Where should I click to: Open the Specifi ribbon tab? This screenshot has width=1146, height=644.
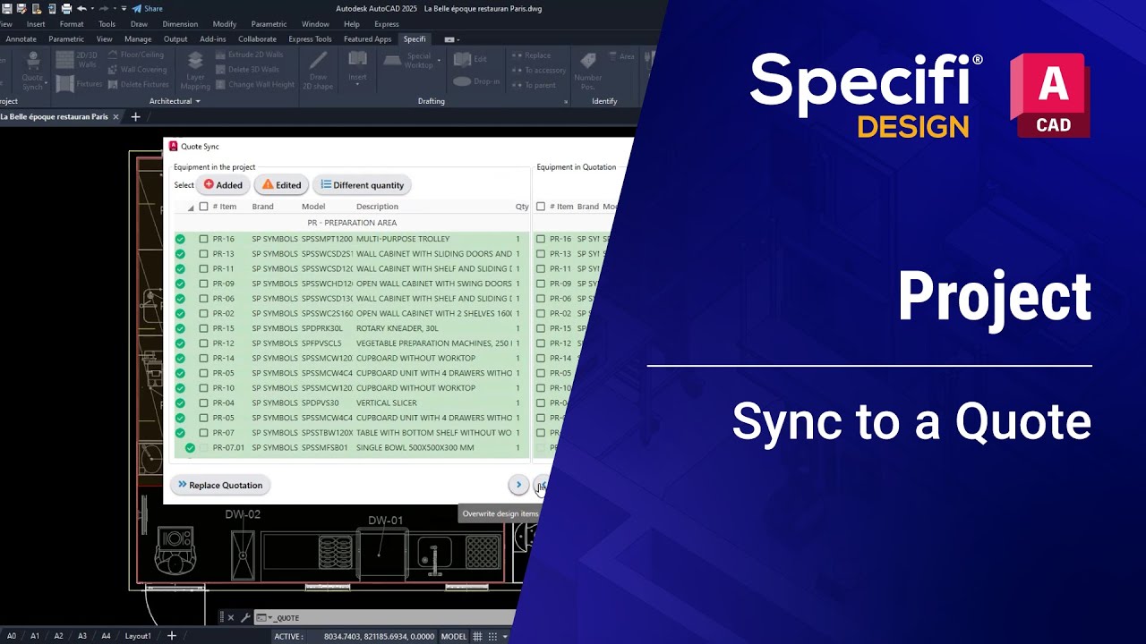click(x=415, y=39)
